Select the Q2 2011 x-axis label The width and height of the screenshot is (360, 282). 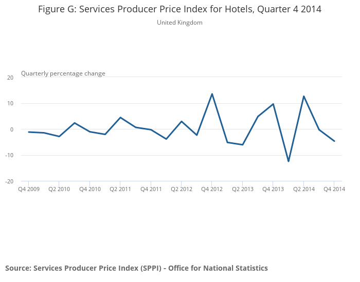(120, 190)
